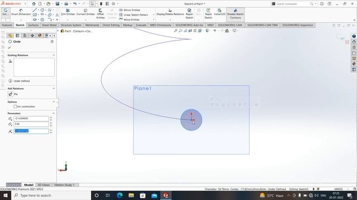Click the Fix relation button
The height and width of the screenshot is (200, 357).
tap(11, 94)
